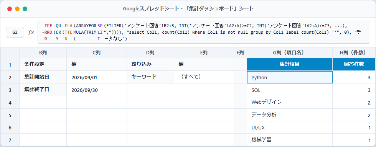The image size is (376, 147).
Task: Click inside the formula bar text
Action: (x=204, y=32)
